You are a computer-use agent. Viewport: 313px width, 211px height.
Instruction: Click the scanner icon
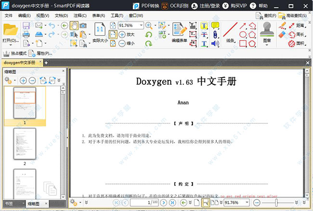[39, 34]
